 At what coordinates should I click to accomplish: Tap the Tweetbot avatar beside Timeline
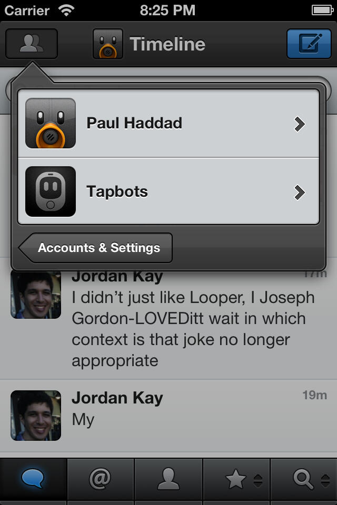(108, 44)
